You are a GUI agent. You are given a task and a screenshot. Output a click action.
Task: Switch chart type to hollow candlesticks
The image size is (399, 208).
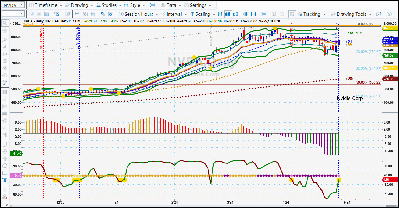pyautogui.click(x=236, y=14)
